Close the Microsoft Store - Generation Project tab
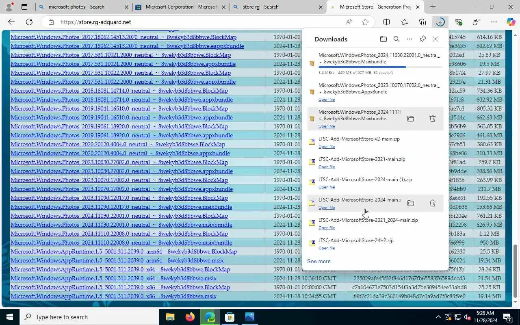 (418, 7)
